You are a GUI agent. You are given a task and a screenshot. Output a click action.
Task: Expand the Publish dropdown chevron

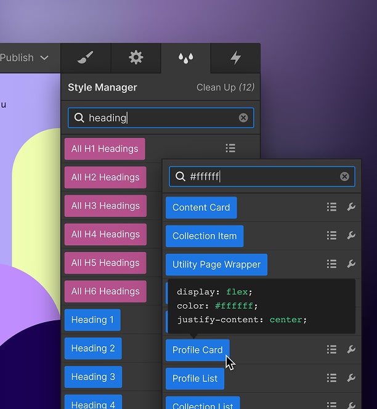[x=44, y=58]
